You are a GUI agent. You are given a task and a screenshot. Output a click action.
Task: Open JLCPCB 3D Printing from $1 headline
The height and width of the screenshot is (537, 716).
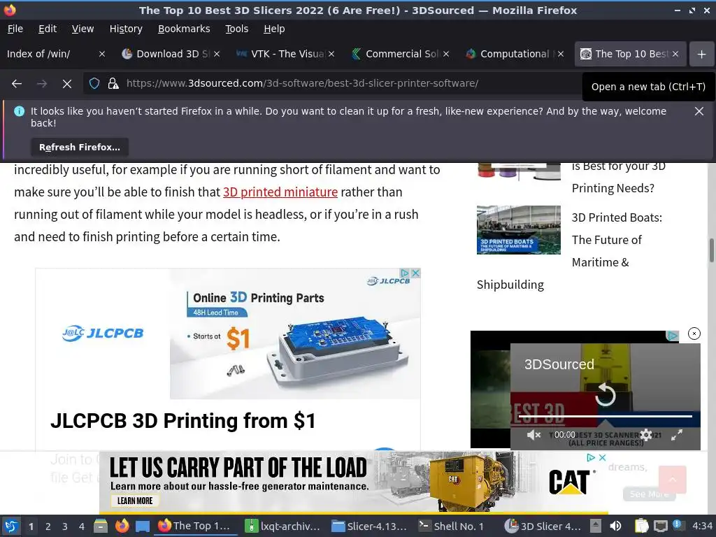(x=182, y=421)
